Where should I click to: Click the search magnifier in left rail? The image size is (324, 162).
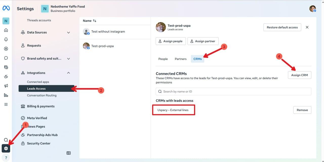[6, 140]
